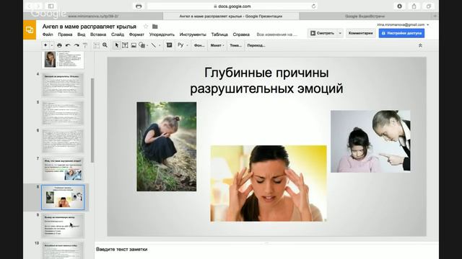Open the Комментарии button
Image resolution: width=462 pixels, height=259 pixels.
point(360,33)
